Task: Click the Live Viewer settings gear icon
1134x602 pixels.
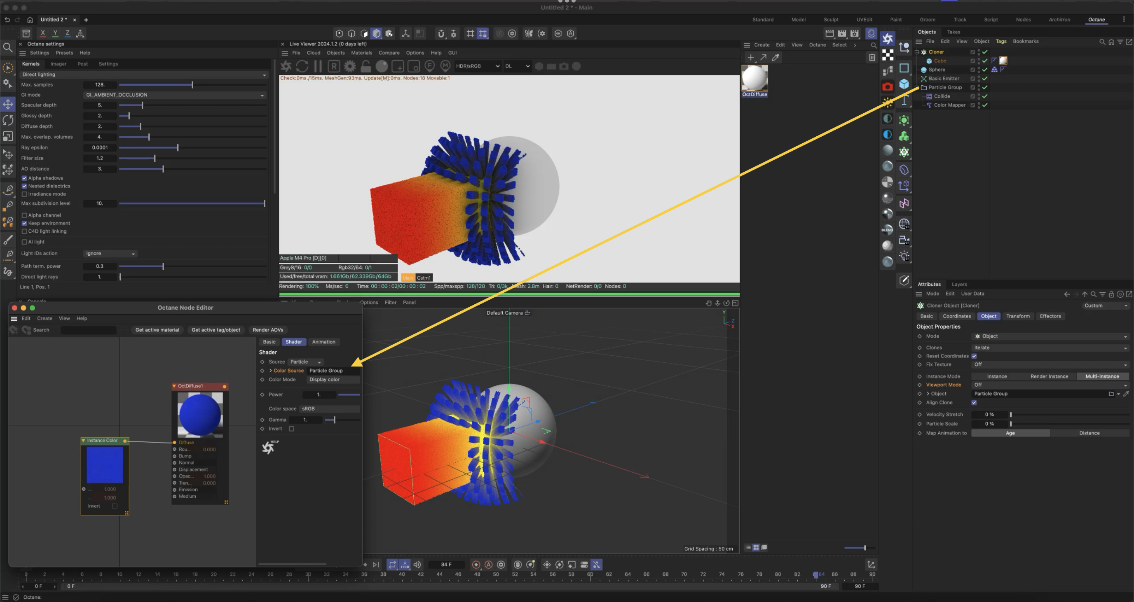Action: (x=349, y=66)
